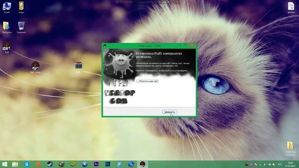Image resolution: width=299 pixels, height=168 pixels.
Task: Click the Завершить button in the Raft installer
Action: [x=170, y=112]
